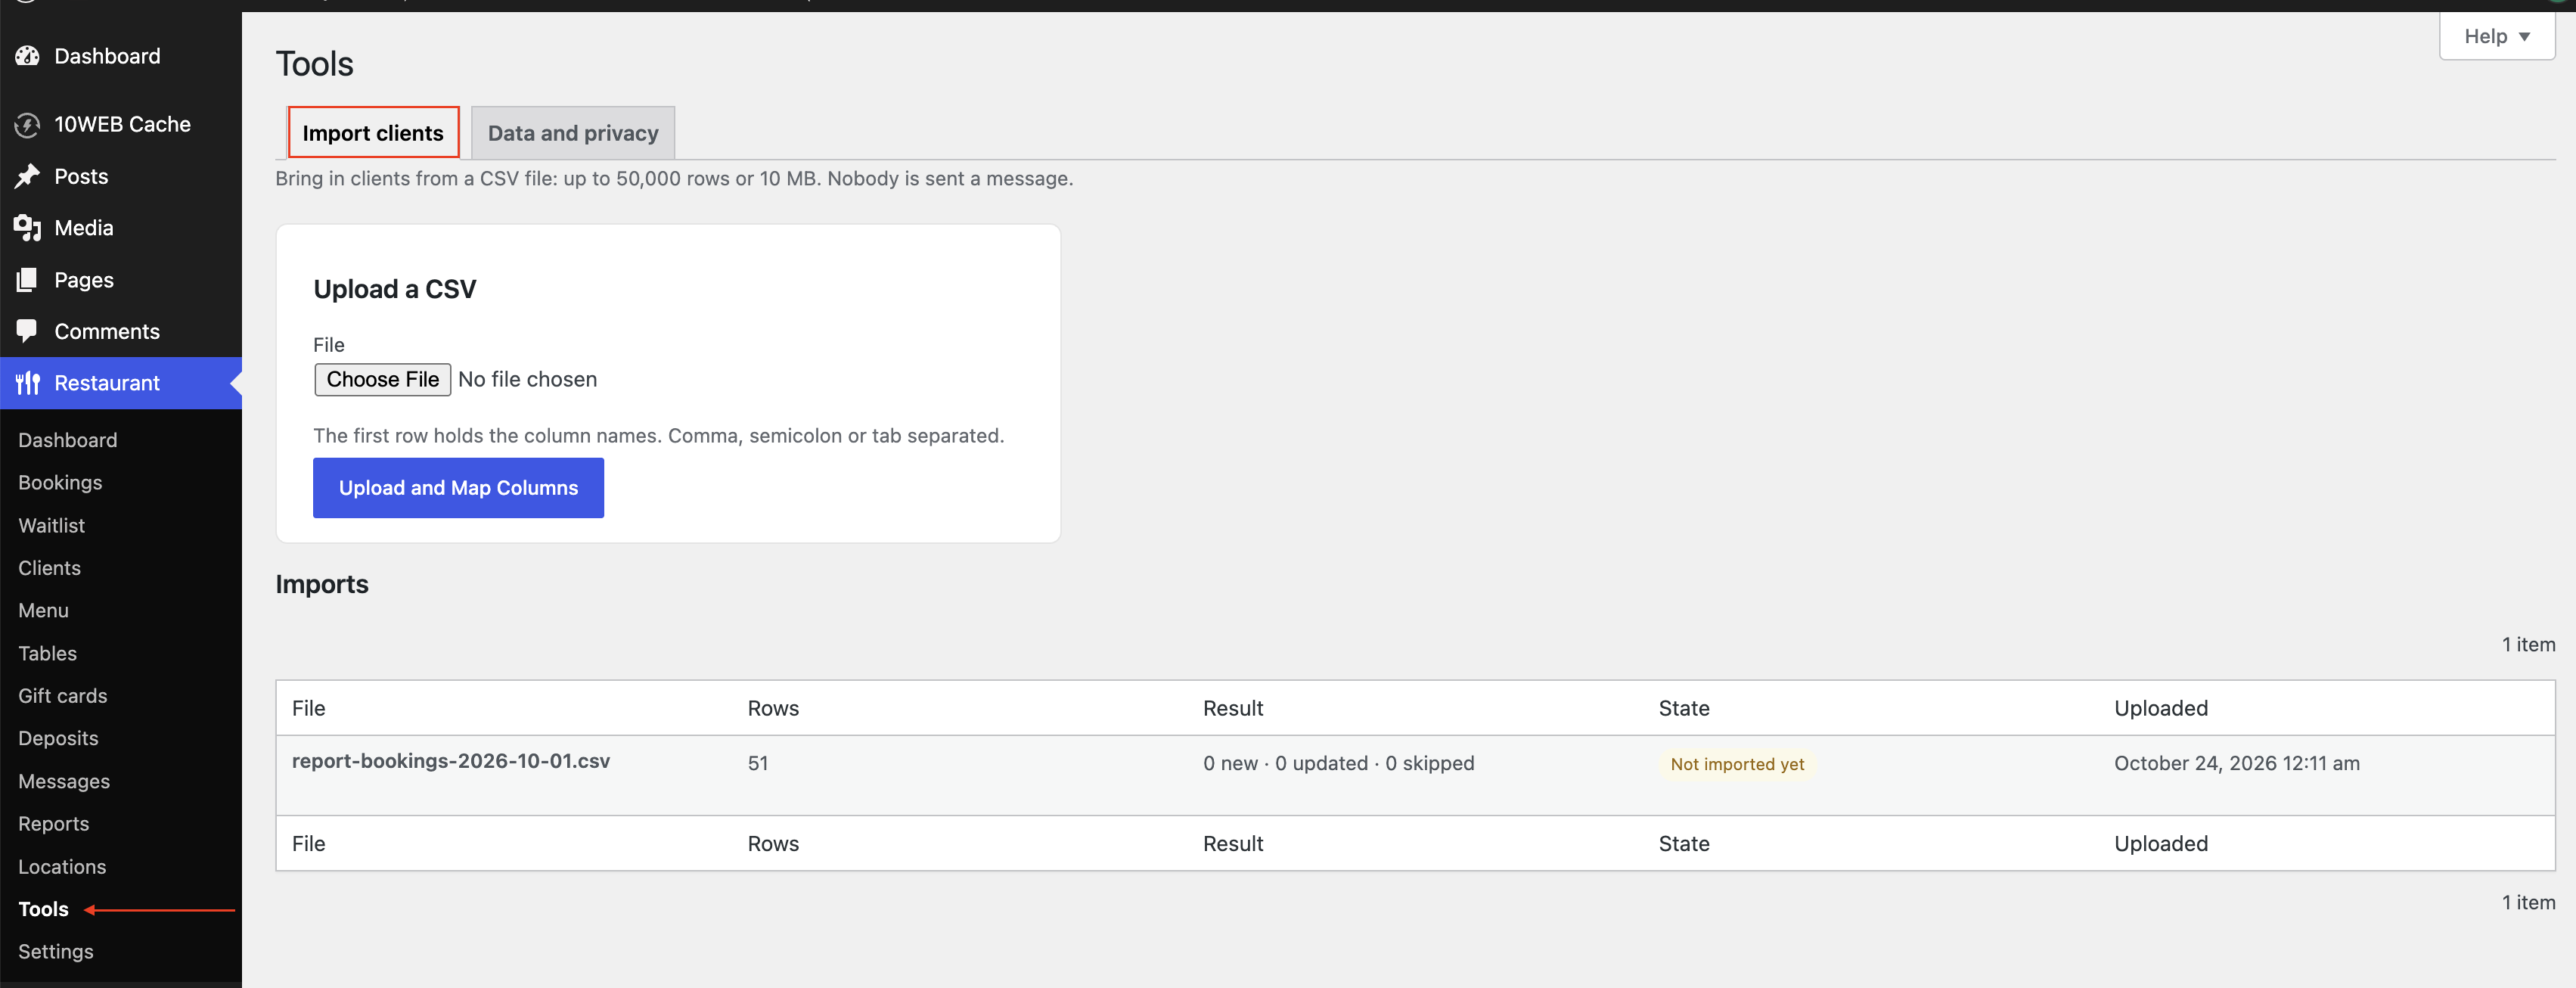Expand the Help dropdown
The image size is (2576, 988).
point(2496,36)
